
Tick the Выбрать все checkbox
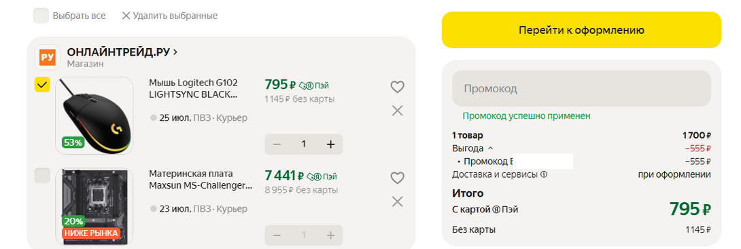tap(41, 16)
